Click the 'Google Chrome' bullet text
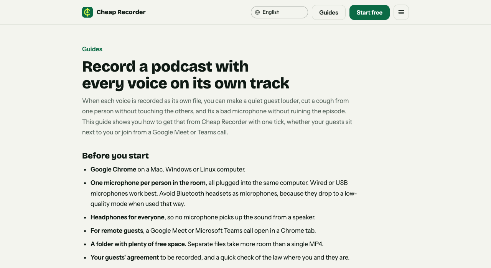Image resolution: width=491 pixels, height=268 pixels. coord(113,169)
